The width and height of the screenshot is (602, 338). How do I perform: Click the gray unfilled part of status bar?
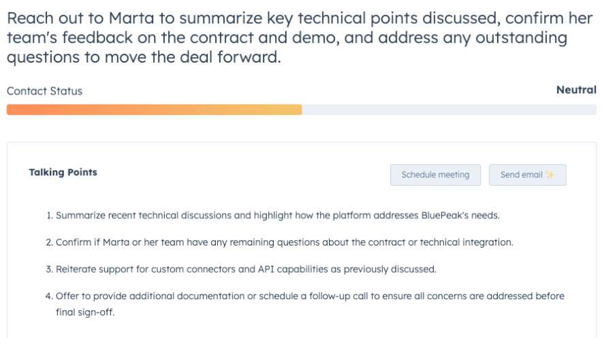[449, 109]
